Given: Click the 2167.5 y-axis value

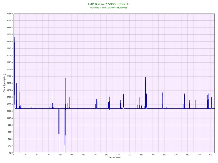Looking at the screenshot, I should coord(10,83).
